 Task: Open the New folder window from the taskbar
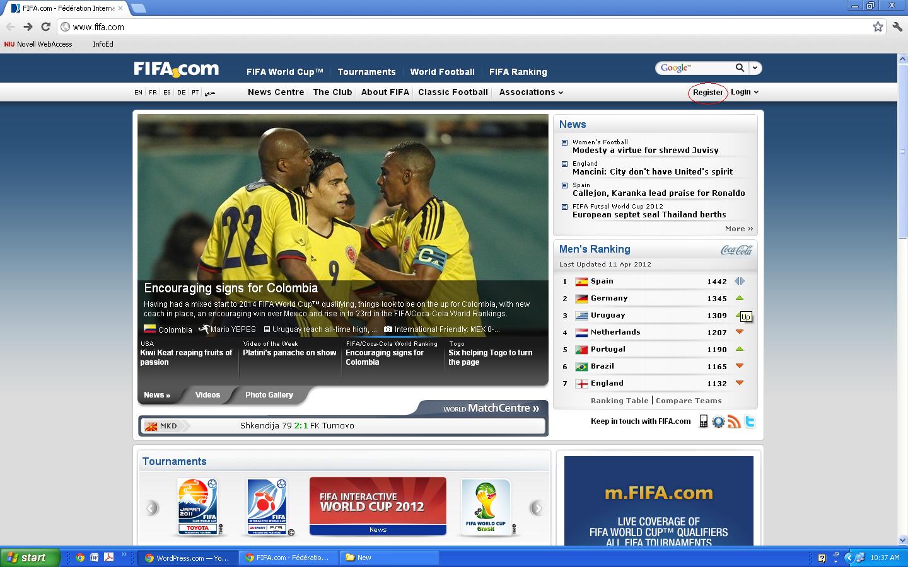click(x=388, y=558)
